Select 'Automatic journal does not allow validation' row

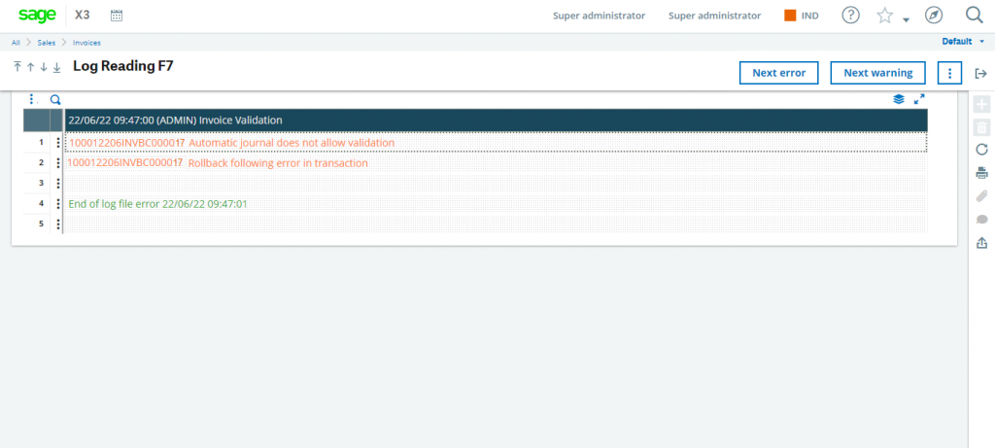(497, 143)
